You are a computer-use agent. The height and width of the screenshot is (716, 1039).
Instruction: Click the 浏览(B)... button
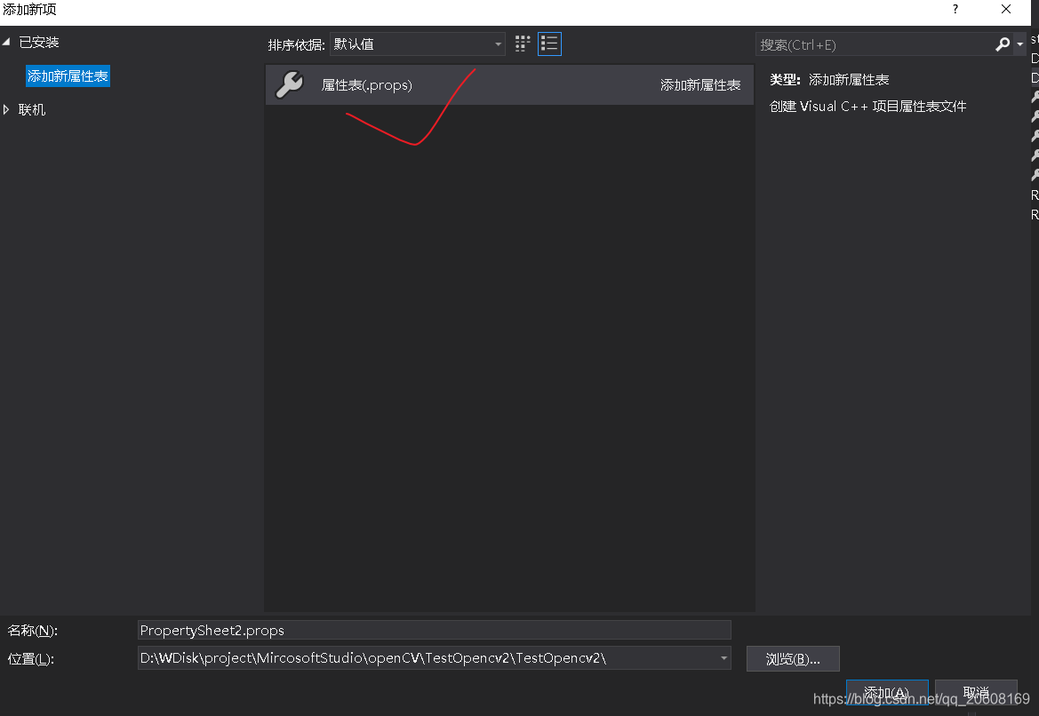[x=793, y=659]
